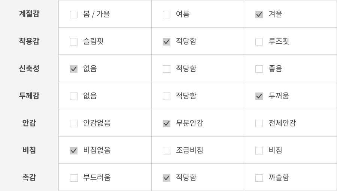Enable the 전체안감 checkbox
This screenshot has height=191, width=337.
259,123
